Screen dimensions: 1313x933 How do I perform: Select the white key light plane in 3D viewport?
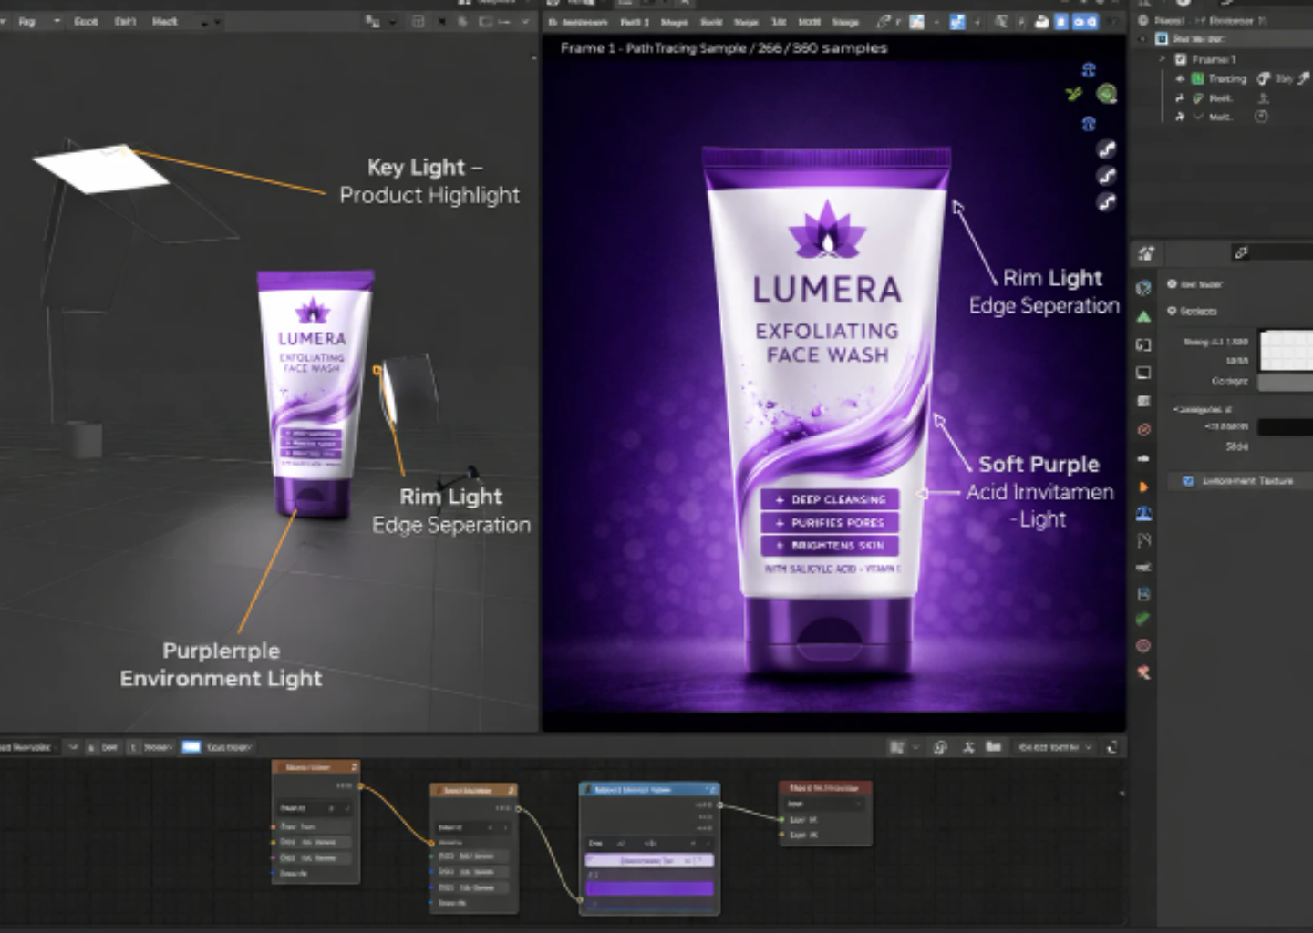click(x=100, y=168)
